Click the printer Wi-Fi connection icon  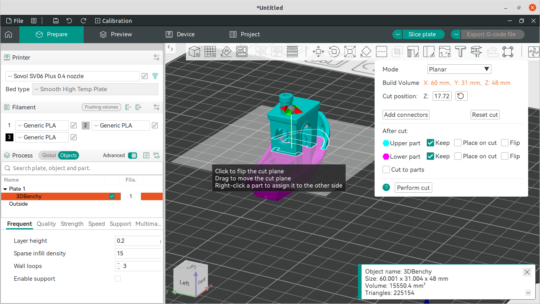[155, 76]
